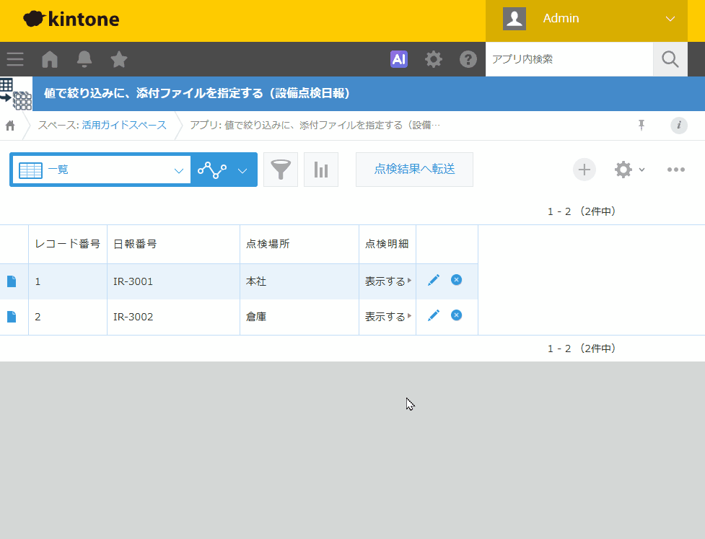Open details of record IR-3001
Screen dimensions: 705x539
[12, 281]
